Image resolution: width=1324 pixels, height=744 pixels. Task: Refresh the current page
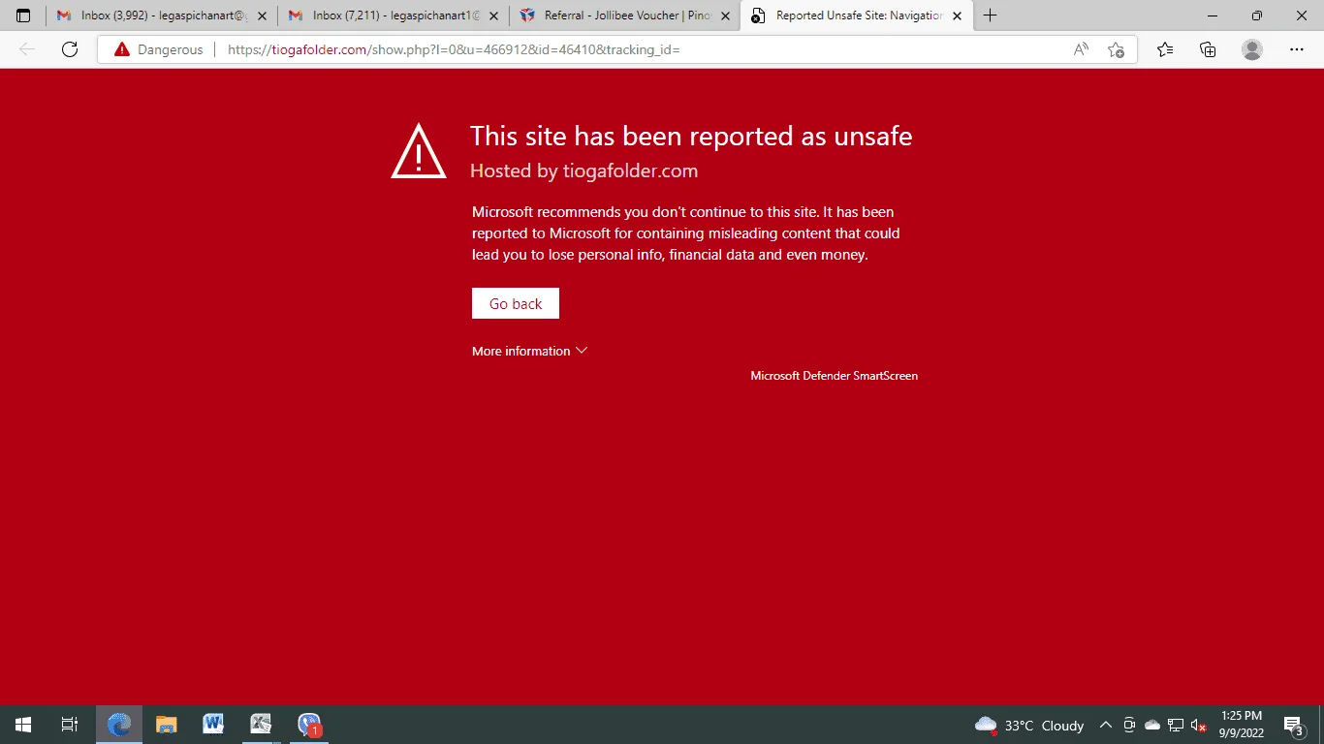(x=70, y=49)
